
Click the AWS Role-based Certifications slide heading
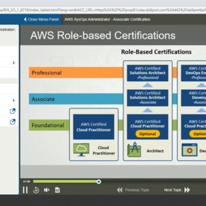tap(103, 35)
